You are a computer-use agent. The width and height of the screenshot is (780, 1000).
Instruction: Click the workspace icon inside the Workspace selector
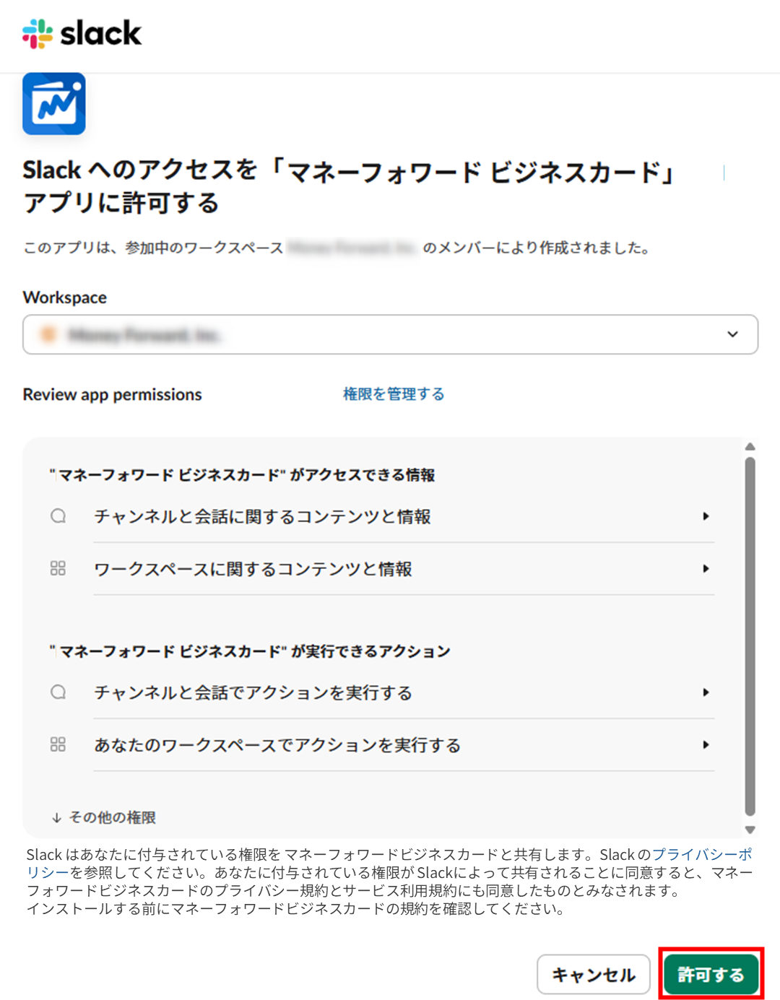pyautogui.click(x=48, y=334)
